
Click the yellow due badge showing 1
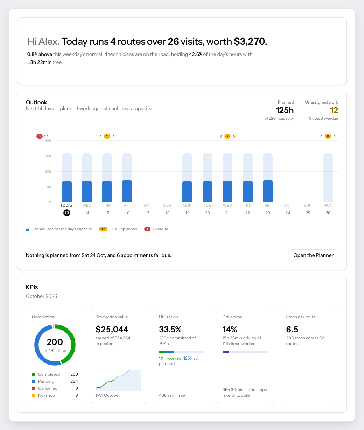107,136
